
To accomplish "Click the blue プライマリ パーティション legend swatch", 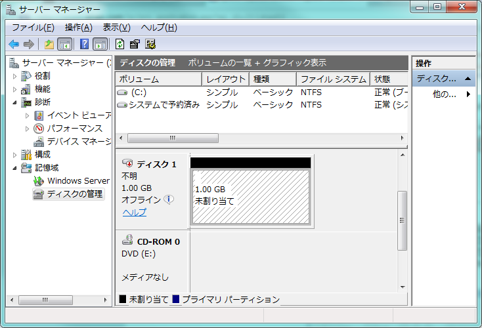I will 176,299.
